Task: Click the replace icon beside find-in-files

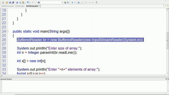Action: (x=68, y=2)
